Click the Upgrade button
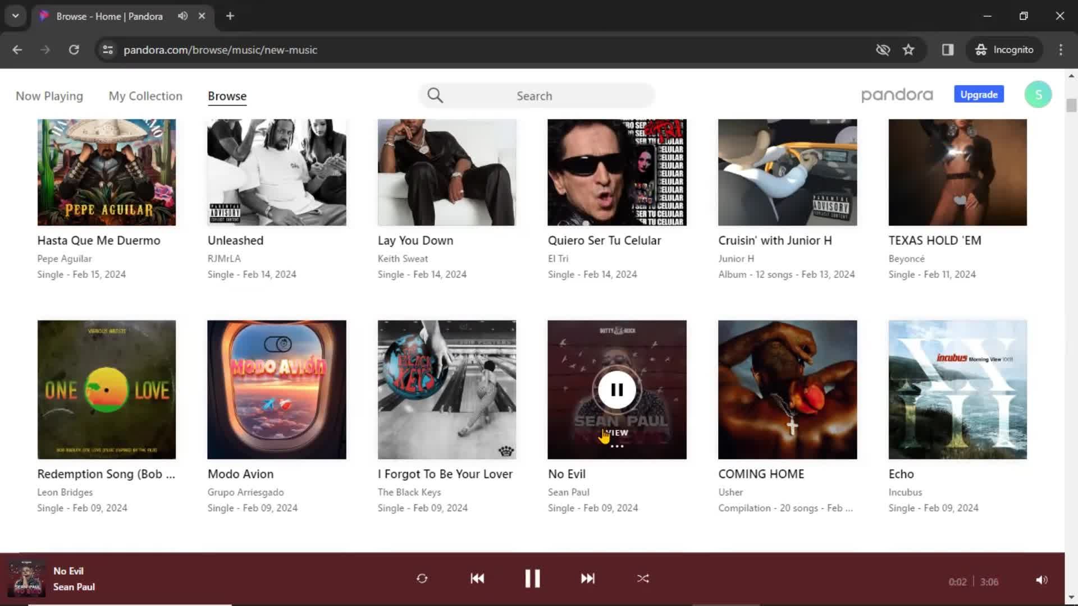 [979, 94]
